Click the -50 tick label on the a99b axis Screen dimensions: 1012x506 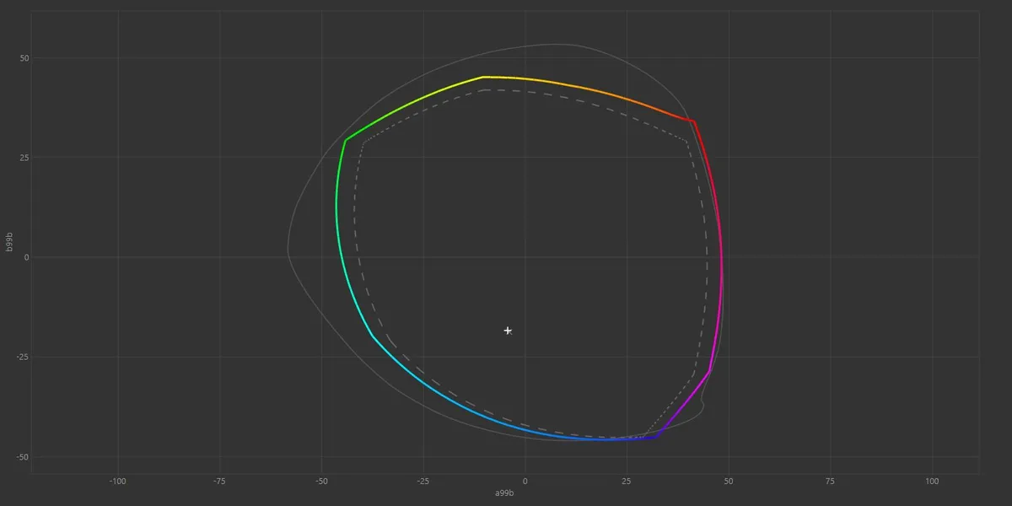tap(321, 481)
